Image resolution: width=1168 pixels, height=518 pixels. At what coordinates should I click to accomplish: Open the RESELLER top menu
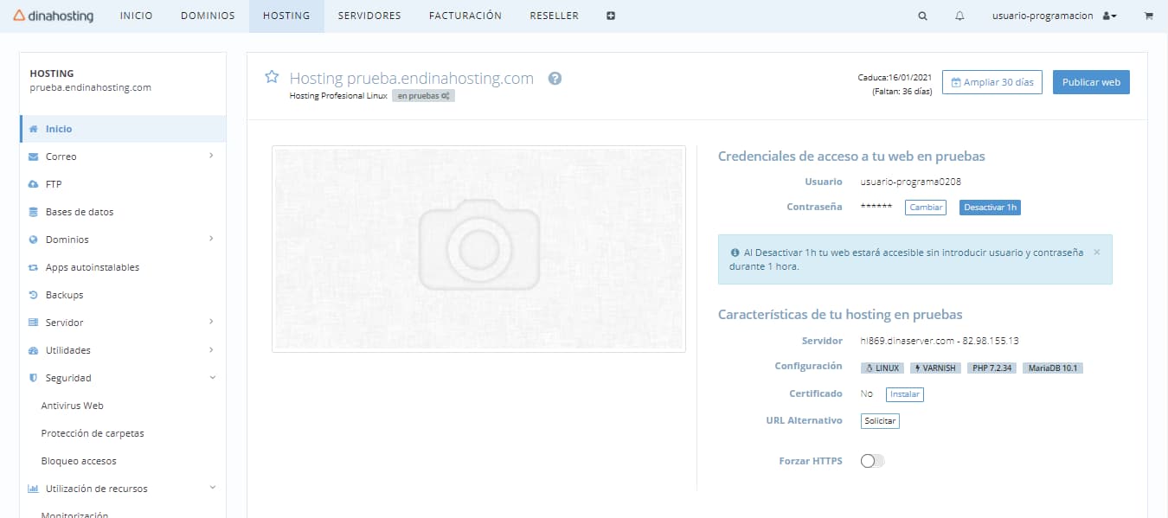click(554, 16)
